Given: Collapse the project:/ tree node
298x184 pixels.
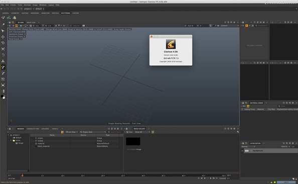Looking at the screenshot, I should click(x=9, y=135).
